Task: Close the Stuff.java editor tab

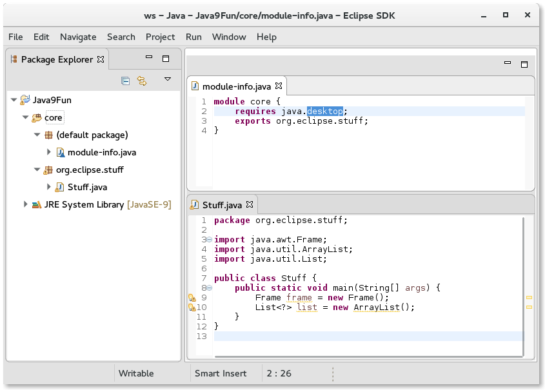Action: pyautogui.click(x=250, y=204)
